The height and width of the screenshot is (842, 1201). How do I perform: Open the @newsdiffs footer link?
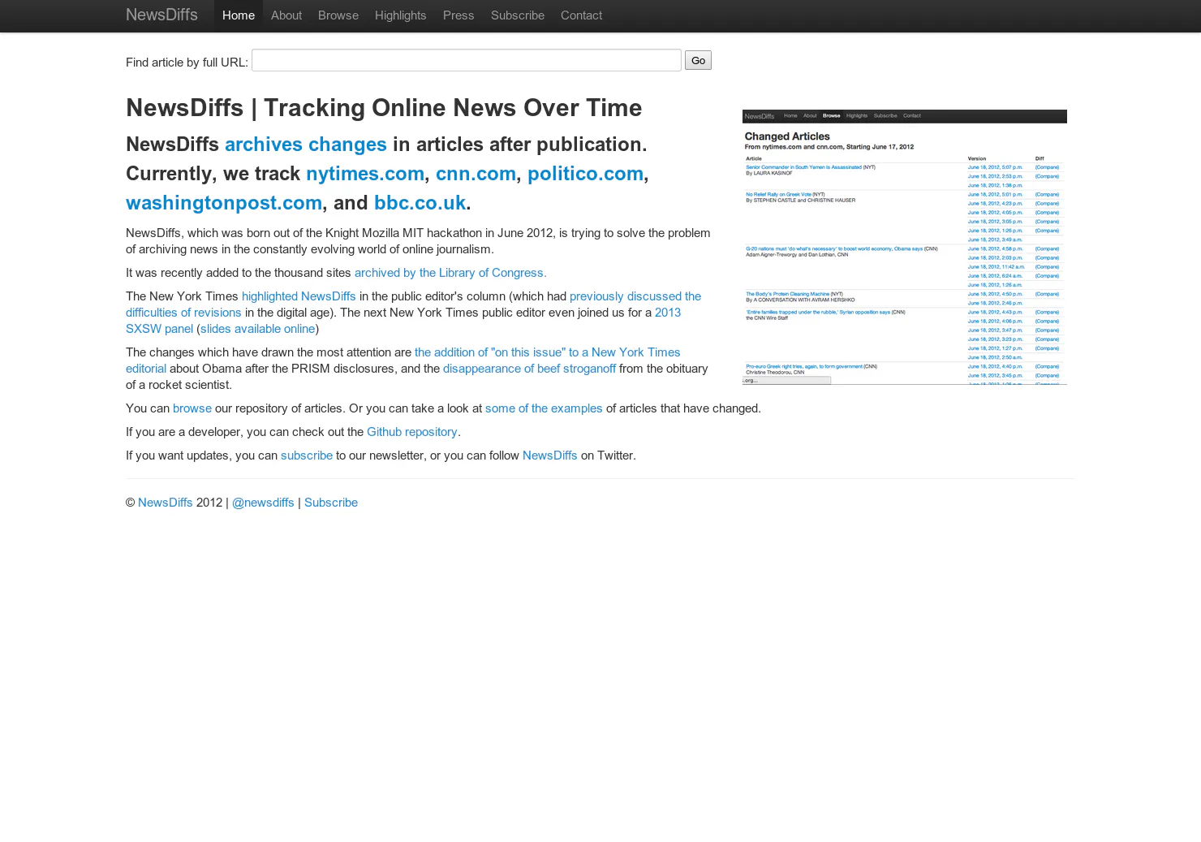click(x=263, y=503)
